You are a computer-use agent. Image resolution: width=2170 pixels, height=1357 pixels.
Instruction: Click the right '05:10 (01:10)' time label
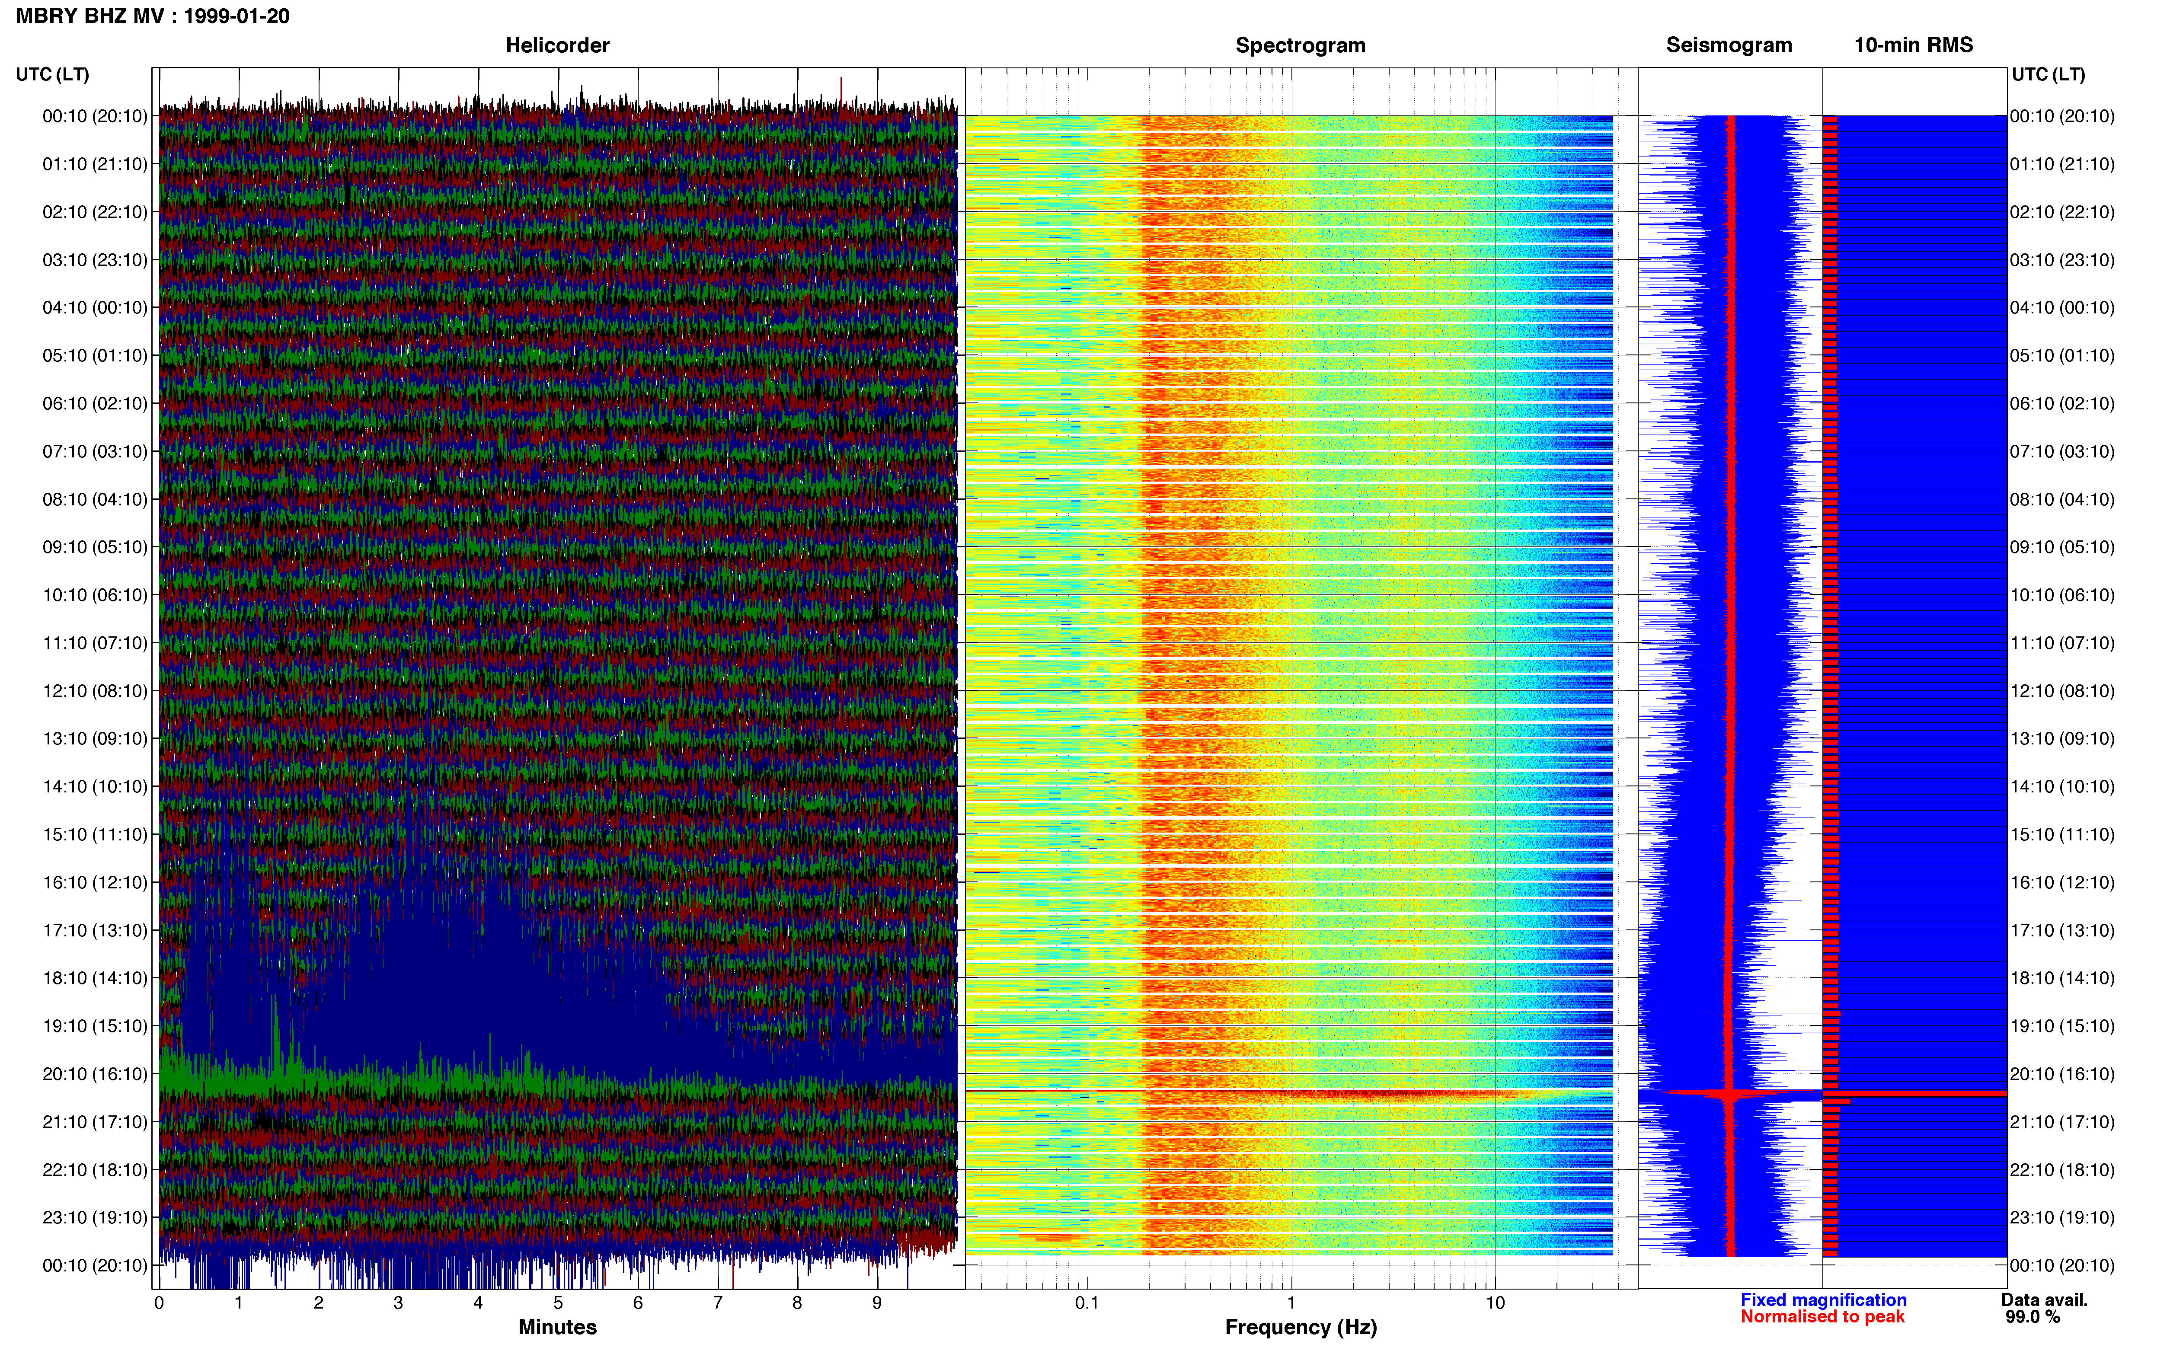click(2062, 355)
